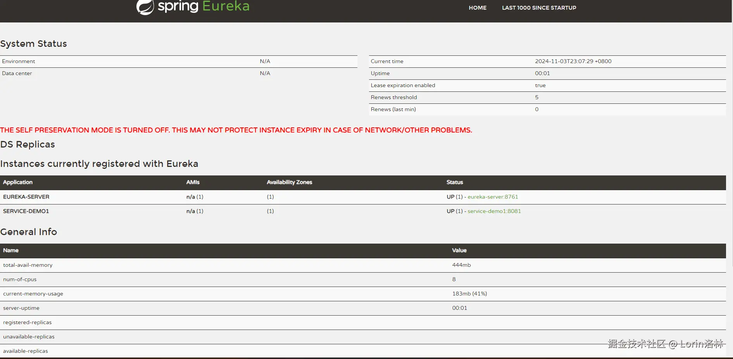Click the self preservation mode warning text
Screen dimensions: 733x359
tap(236, 130)
